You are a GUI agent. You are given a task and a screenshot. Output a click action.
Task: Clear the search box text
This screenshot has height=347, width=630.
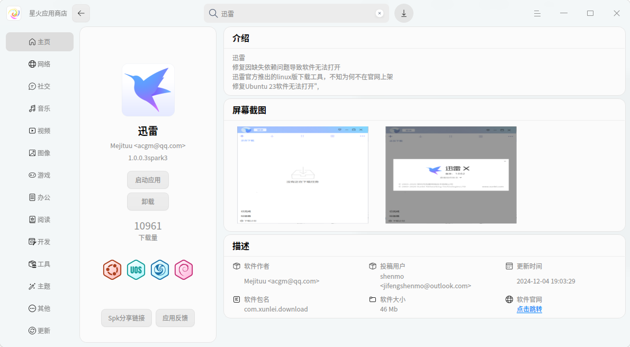380,14
